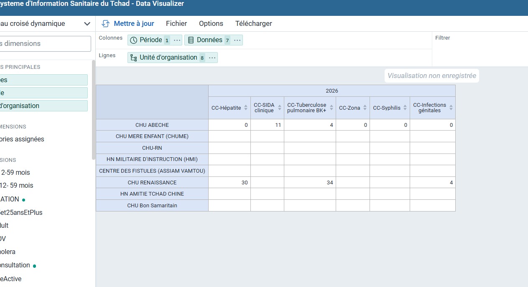Select the 2-59 mois dimension
This screenshot has width=528, height=287.
16,172
